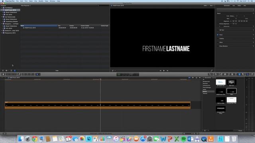Enable the Glow parameter checkbox
Image resolution: width=255 pixels, height=143 pixels.
click(x=218, y=43)
